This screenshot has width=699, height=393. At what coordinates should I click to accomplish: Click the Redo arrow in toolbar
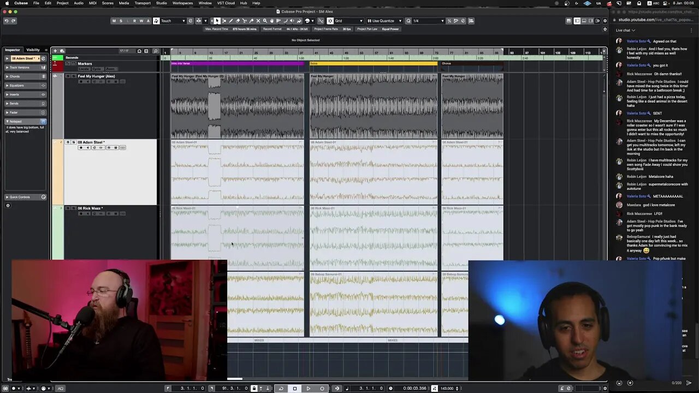(x=13, y=21)
